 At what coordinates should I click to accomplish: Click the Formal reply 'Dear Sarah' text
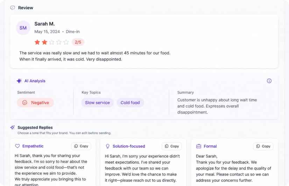click(x=207, y=156)
